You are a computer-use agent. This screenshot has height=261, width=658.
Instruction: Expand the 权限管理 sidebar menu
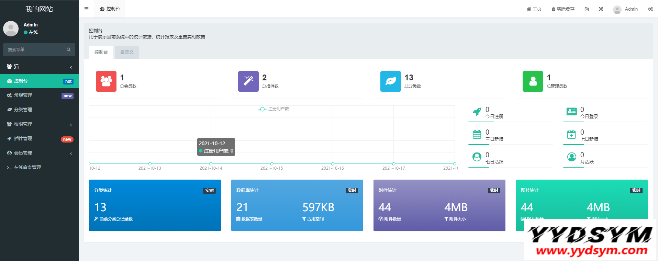coord(39,124)
